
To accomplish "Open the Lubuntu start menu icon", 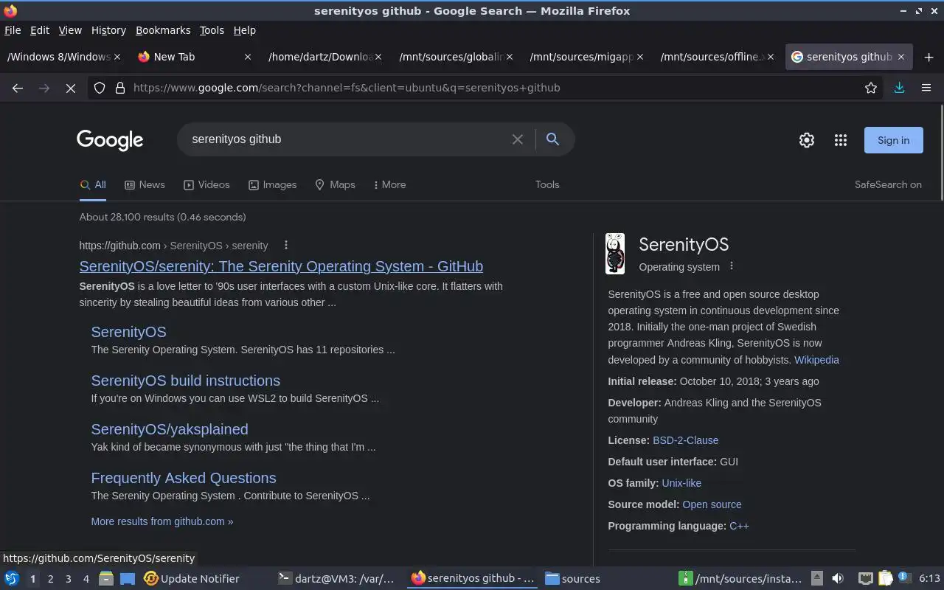I will tap(12, 579).
